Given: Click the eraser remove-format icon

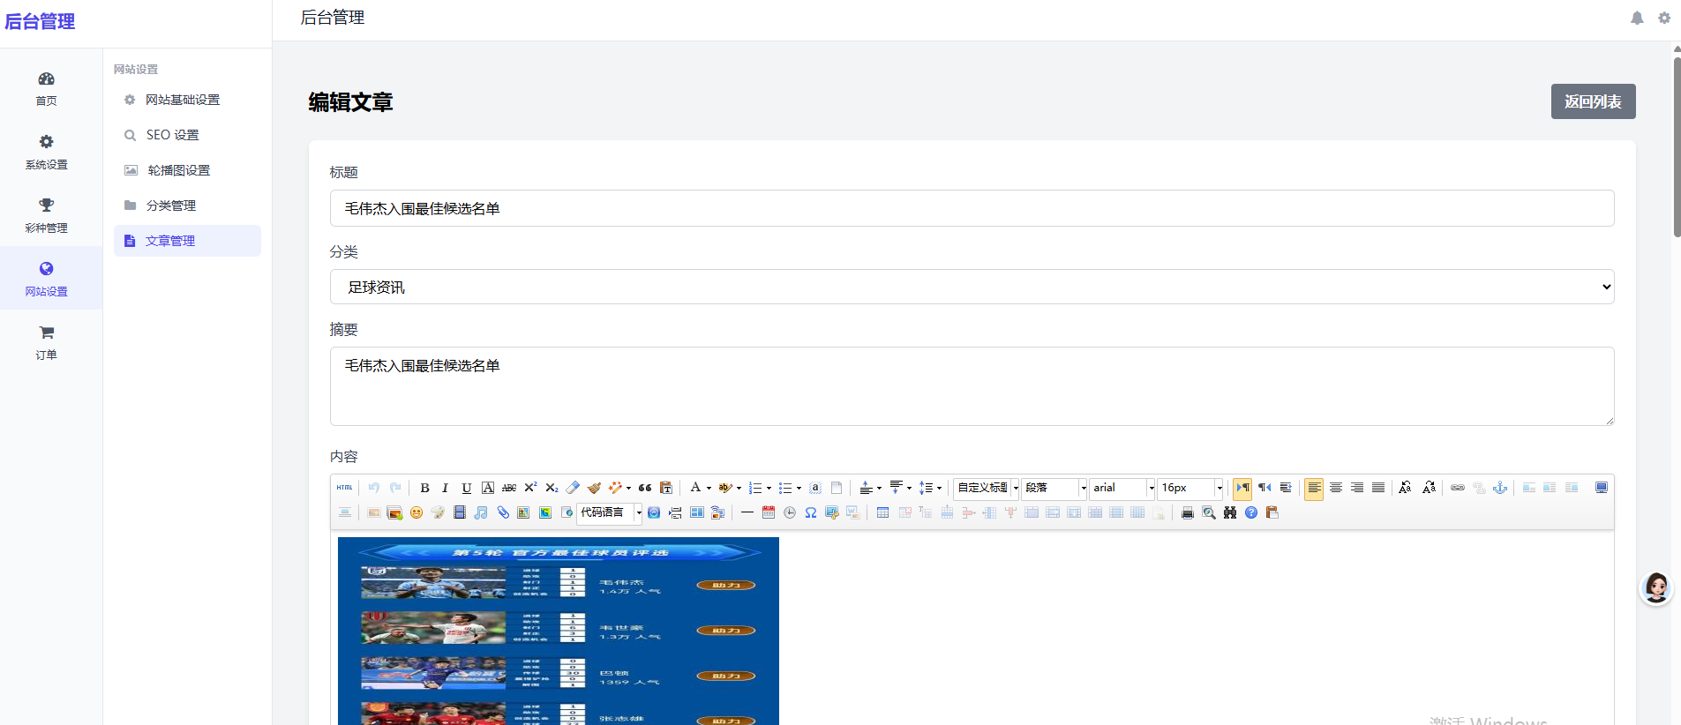Looking at the screenshot, I should 573,488.
